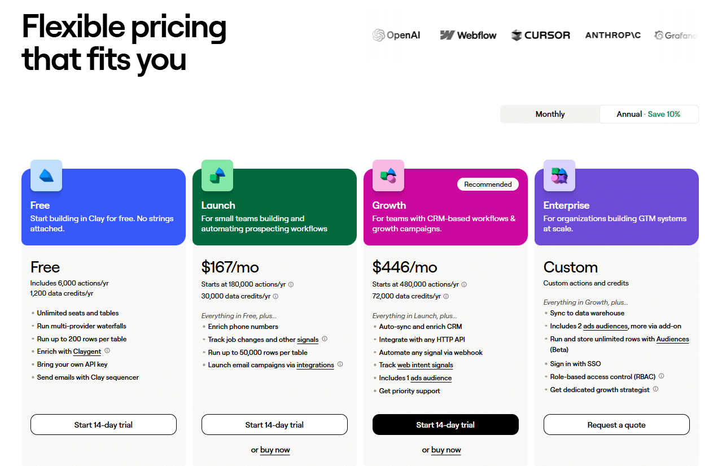This screenshot has width=709, height=466.
Task: Click the Webflow logo
Action: (x=468, y=35)
